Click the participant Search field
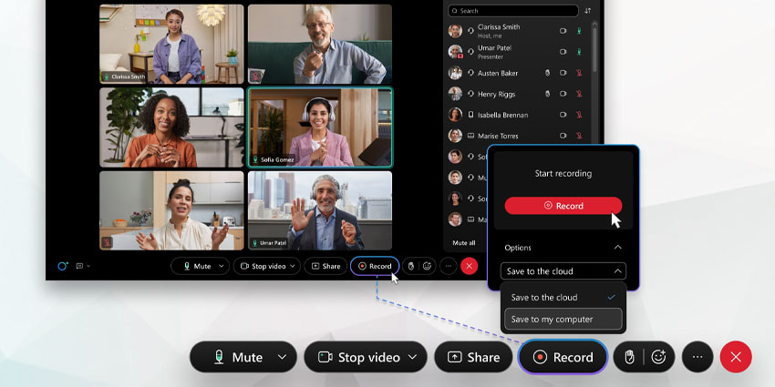This screenshot has height=387, width=775. tap(514, 11)
